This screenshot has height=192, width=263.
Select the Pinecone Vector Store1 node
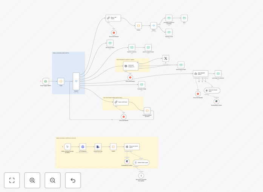[132, 147]
